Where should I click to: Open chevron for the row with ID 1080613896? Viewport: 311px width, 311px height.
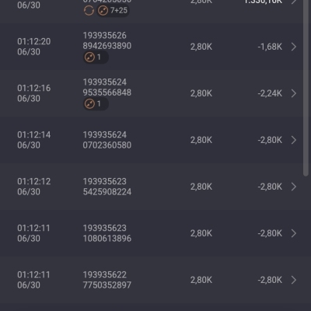(x=294, y=233)
